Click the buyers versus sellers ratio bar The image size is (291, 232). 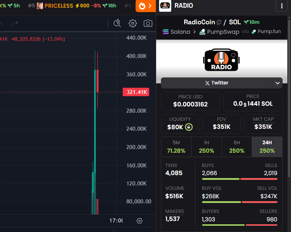click(x=240, y=225)
